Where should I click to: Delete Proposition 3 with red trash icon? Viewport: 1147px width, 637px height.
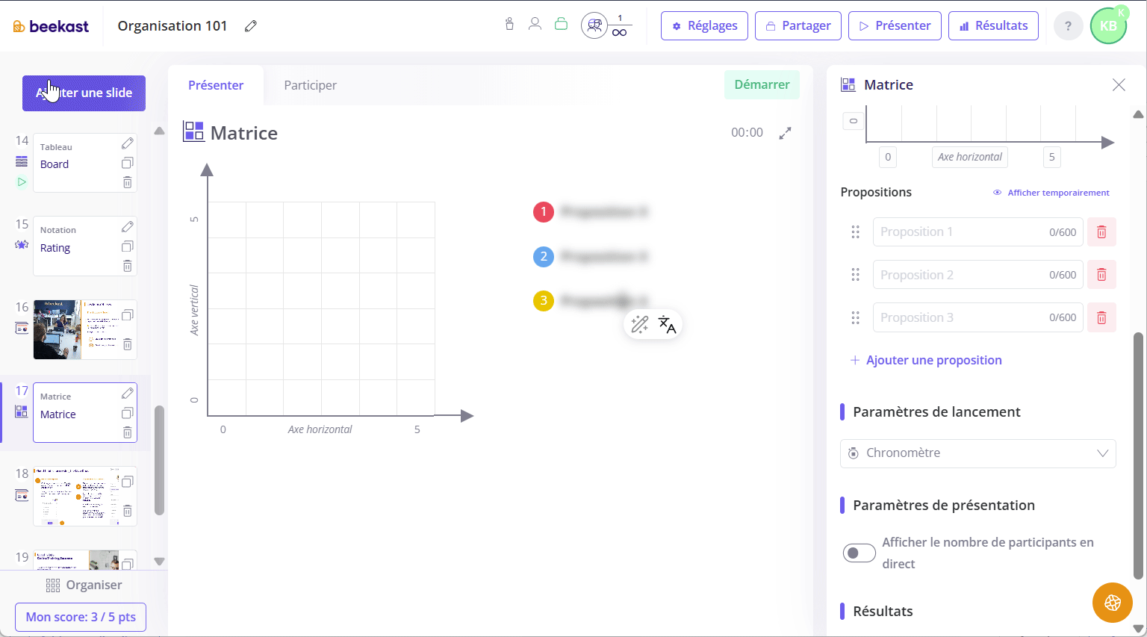pyautogui.click(x=1101, y=317)
